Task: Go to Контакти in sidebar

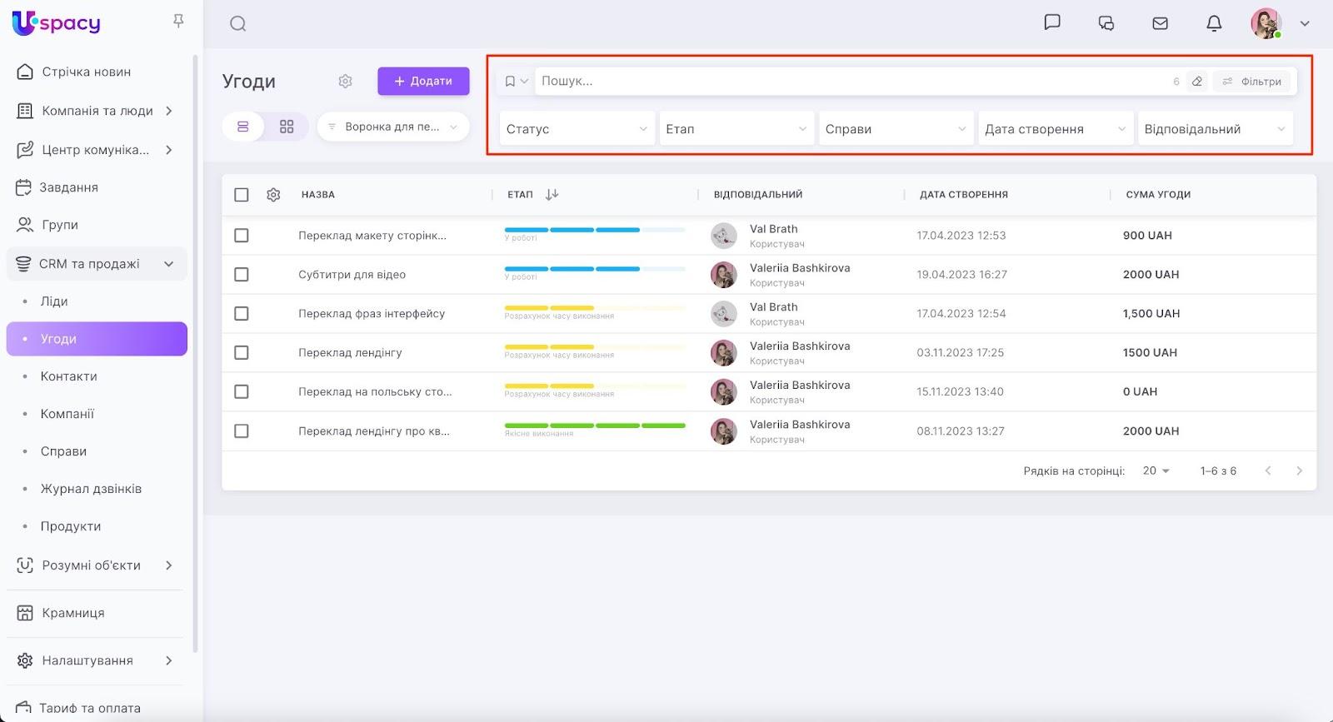Action: (69, 376)
